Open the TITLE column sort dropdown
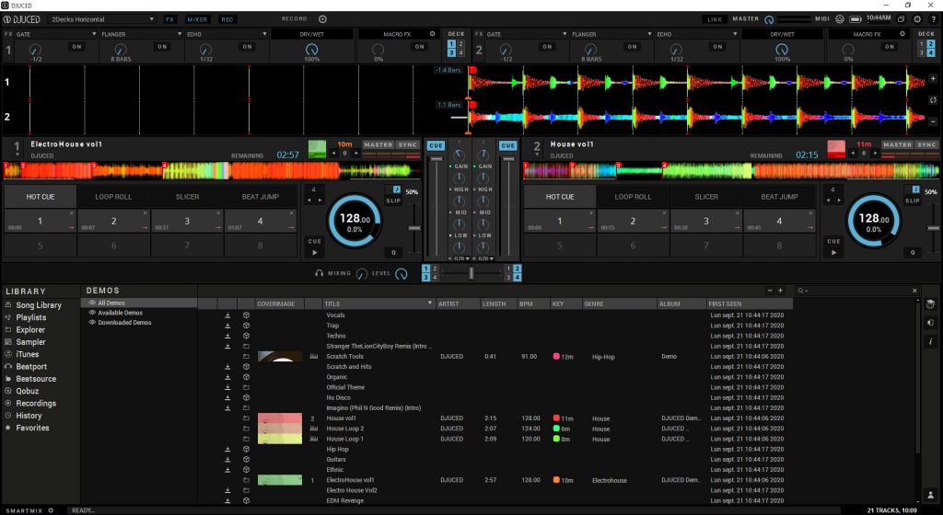943x515 pixels. 429,303
